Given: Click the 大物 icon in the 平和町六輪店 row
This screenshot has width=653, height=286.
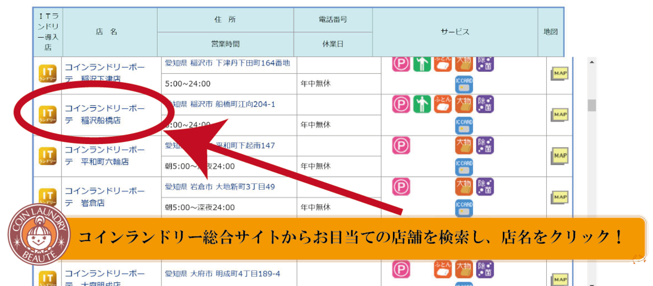Looking at the screenshot, I should (x=464, y=146).
